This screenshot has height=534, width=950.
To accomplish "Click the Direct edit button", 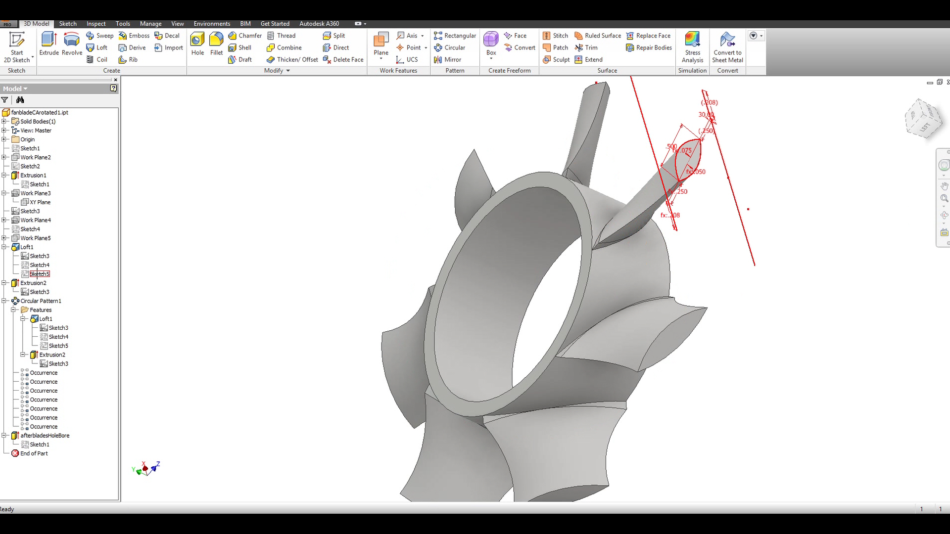I will [336, 47].
